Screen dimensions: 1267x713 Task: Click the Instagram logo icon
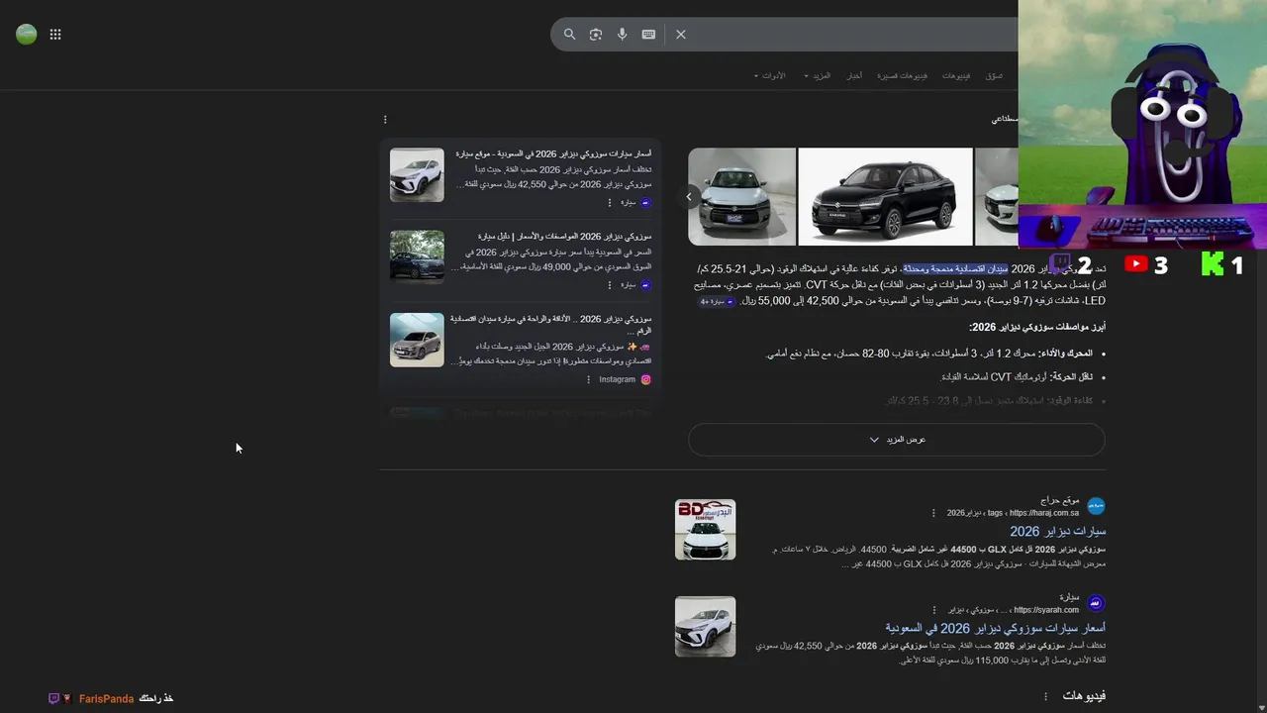645,379
